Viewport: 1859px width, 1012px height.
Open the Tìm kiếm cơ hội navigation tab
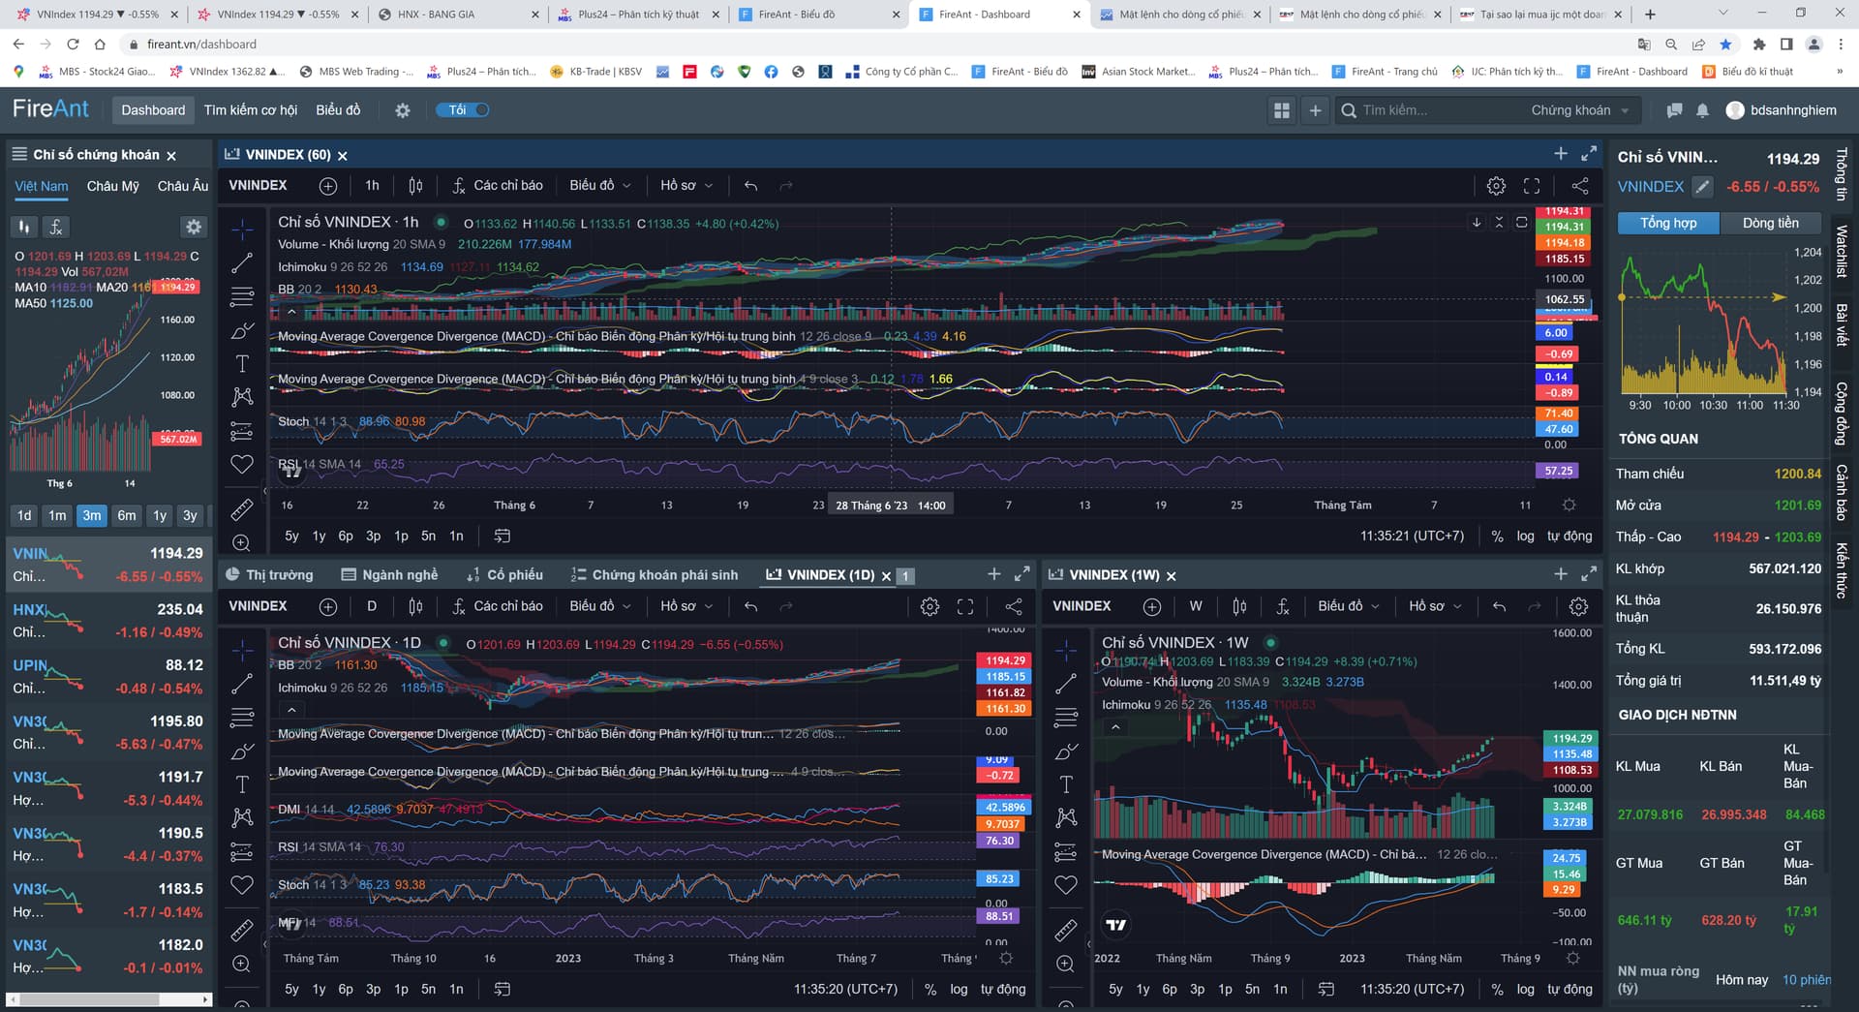(251, 110)
